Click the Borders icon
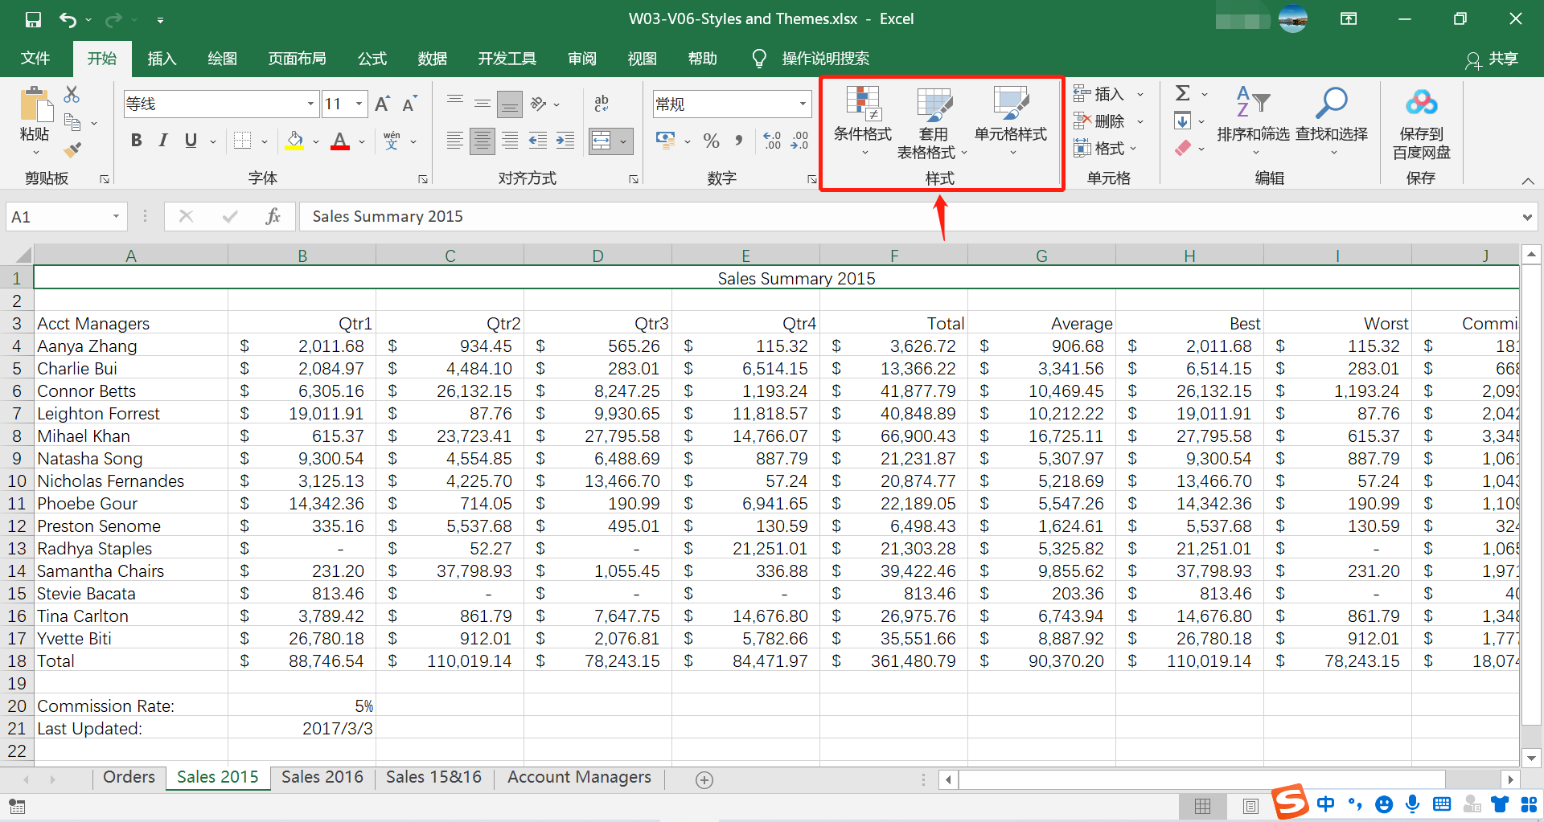1544x822 pixels. [x=242, y=141]
